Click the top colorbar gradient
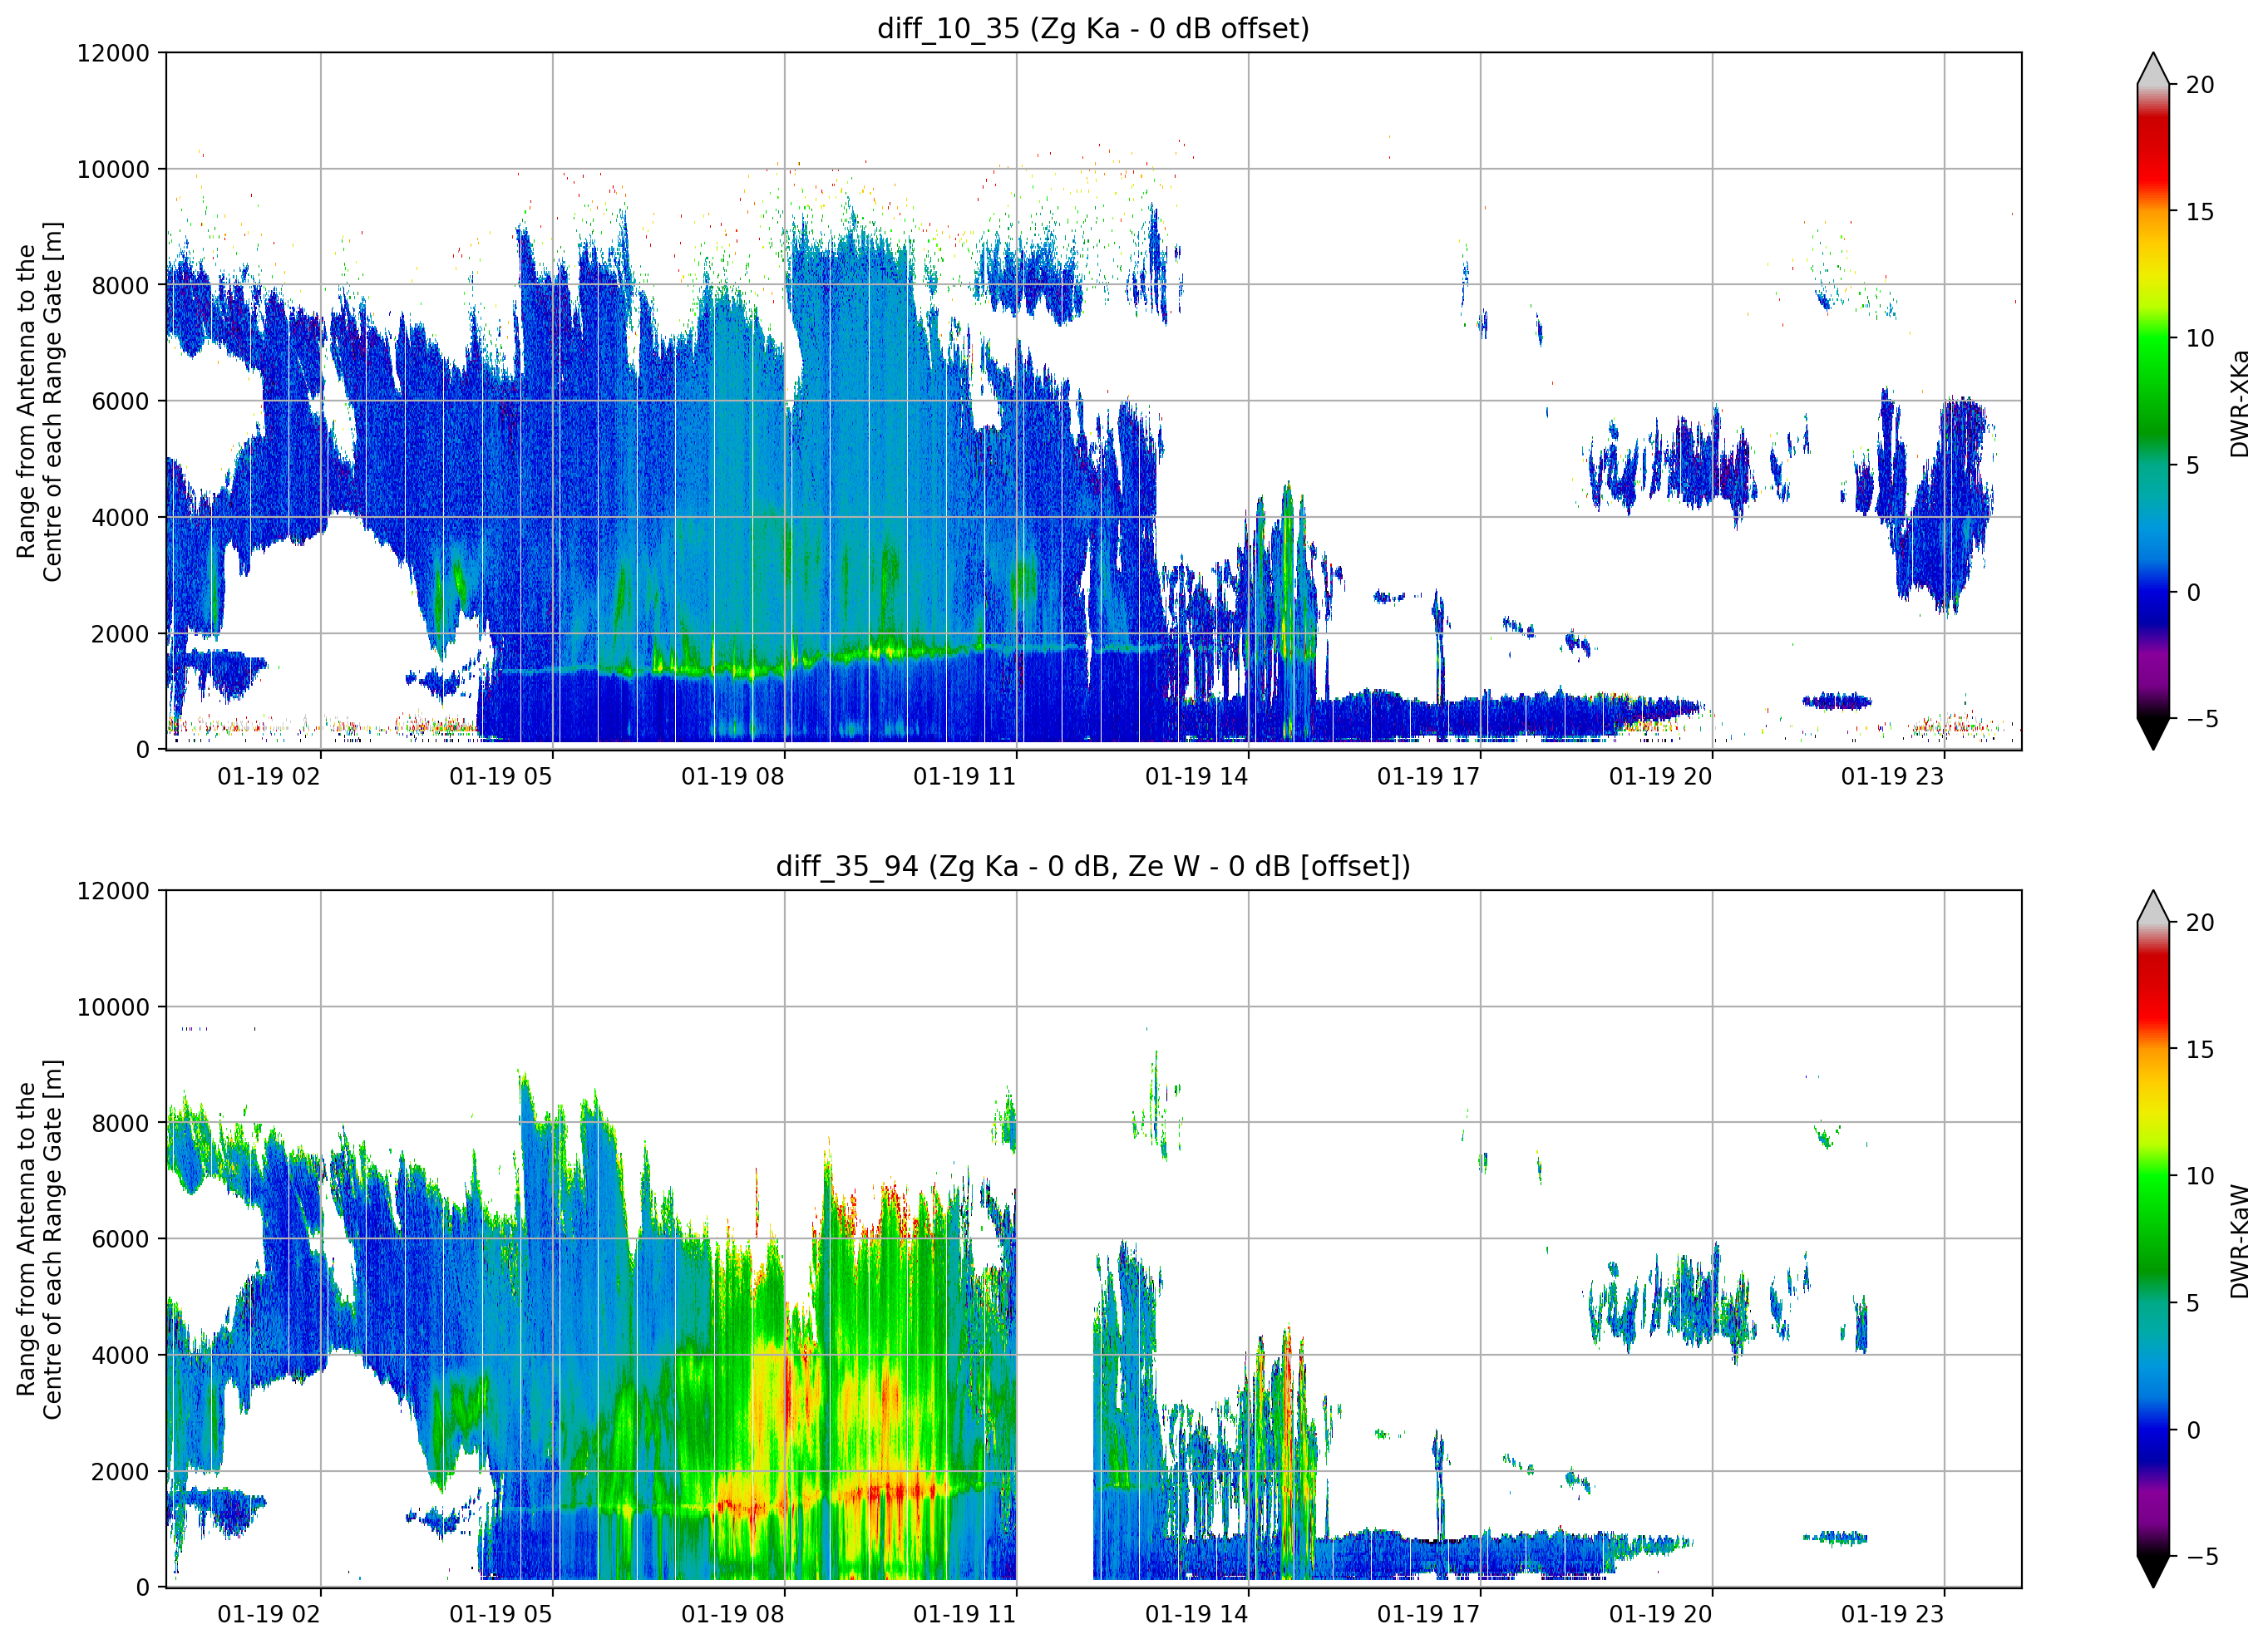The height and width of the screenshot is (1644, 2268). 2153,401
